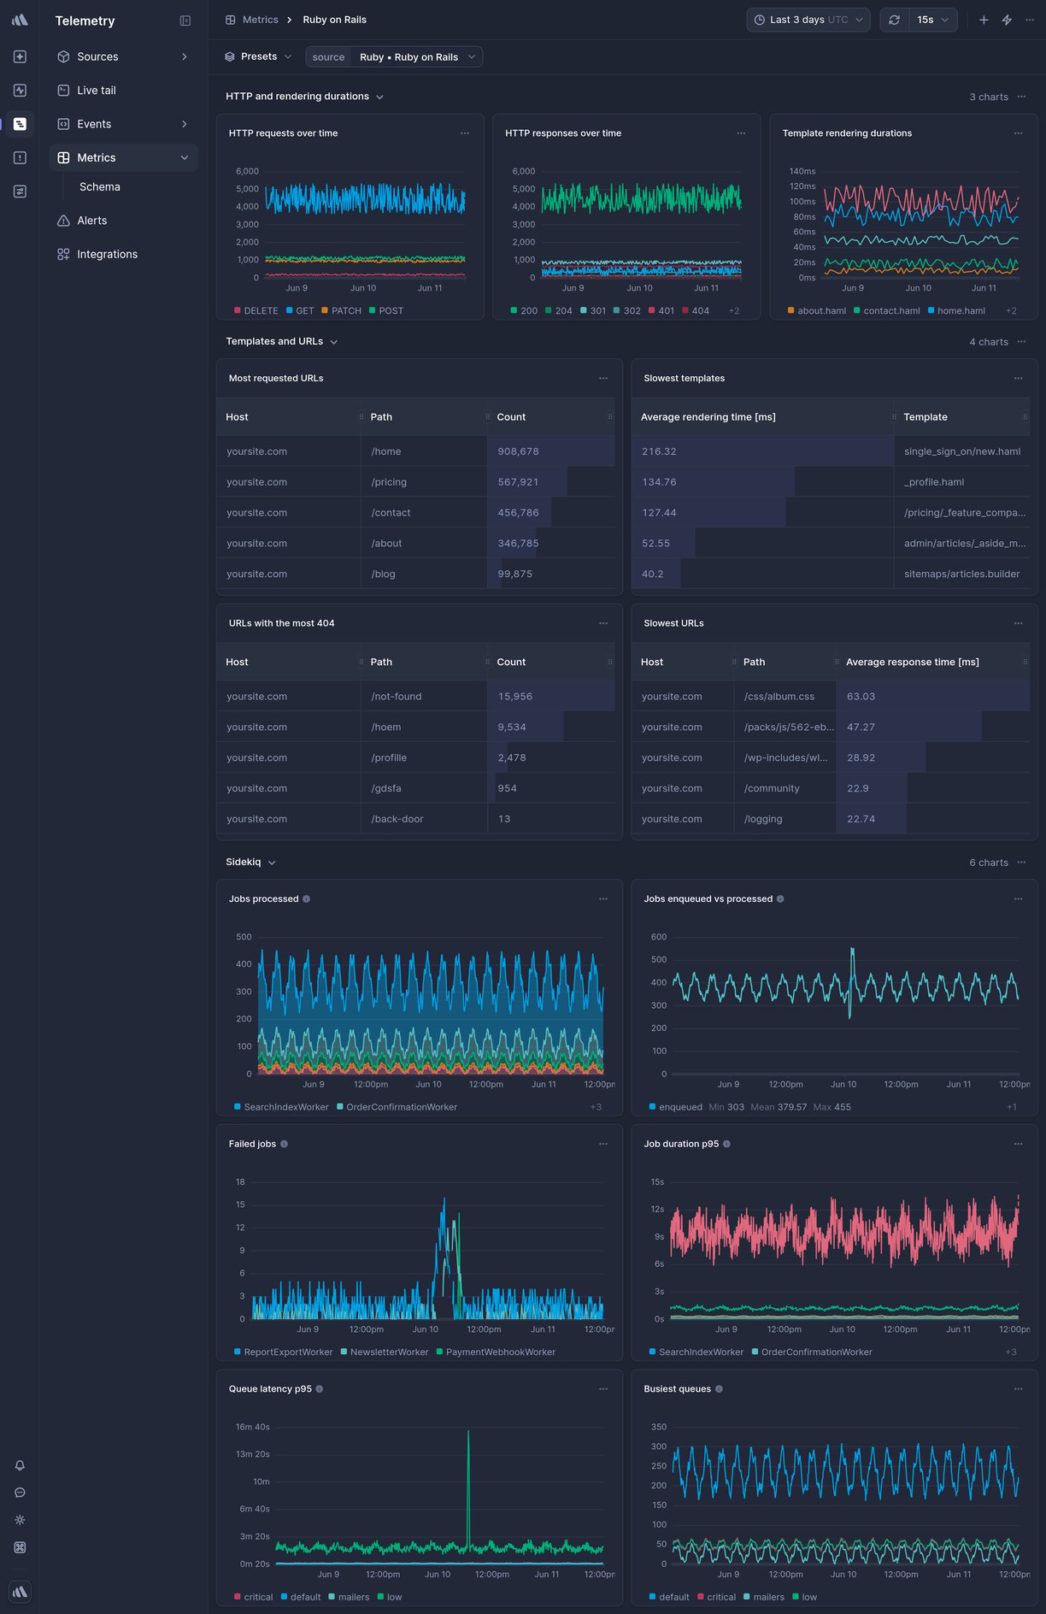Open options menu of Most requested URLs table
The height and width of the screenshot is (1614, 1046).
point(603,378)
